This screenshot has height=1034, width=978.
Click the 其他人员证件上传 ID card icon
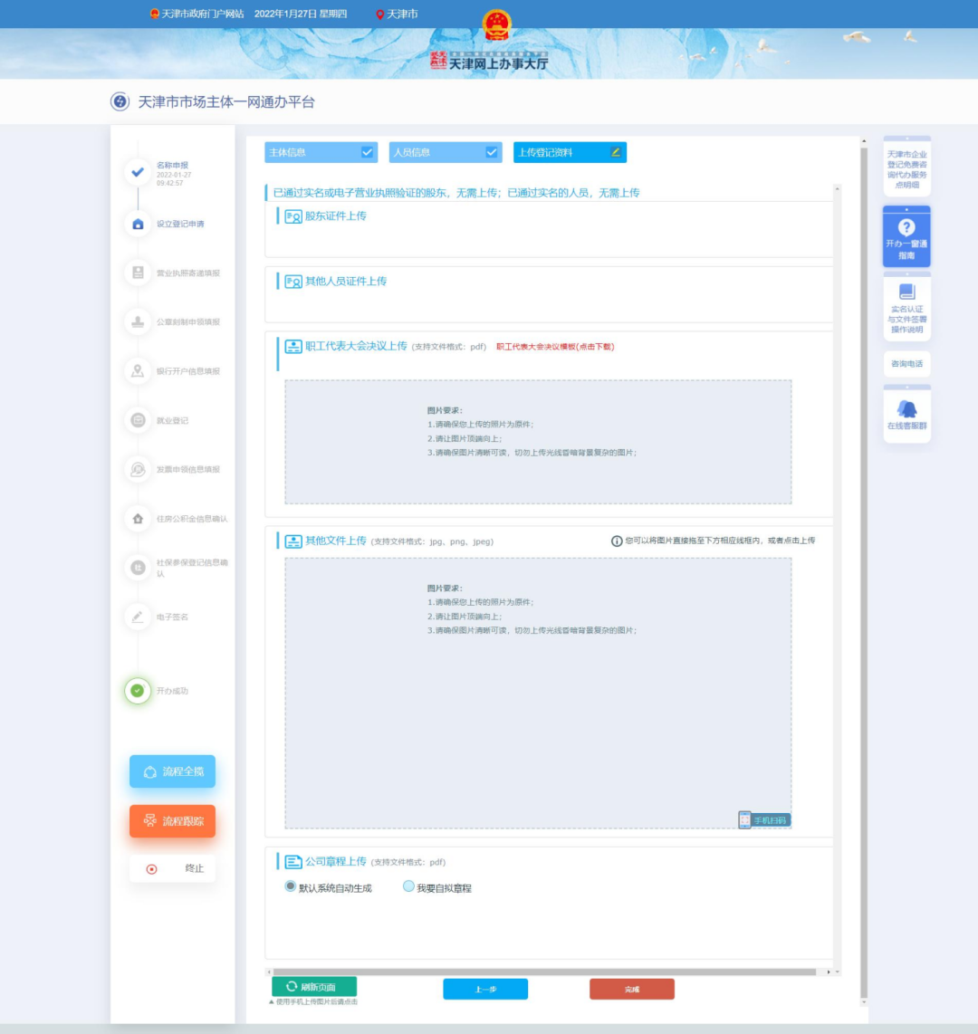click(292, 282)
